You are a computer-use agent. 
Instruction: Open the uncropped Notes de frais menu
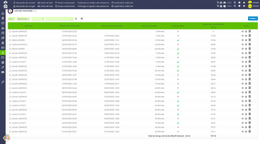(x=45, y=6)
